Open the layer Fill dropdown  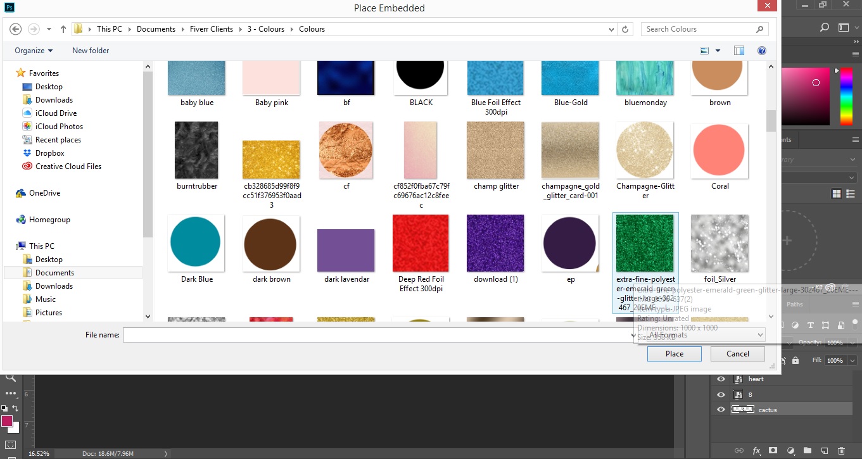pos(851,360)
